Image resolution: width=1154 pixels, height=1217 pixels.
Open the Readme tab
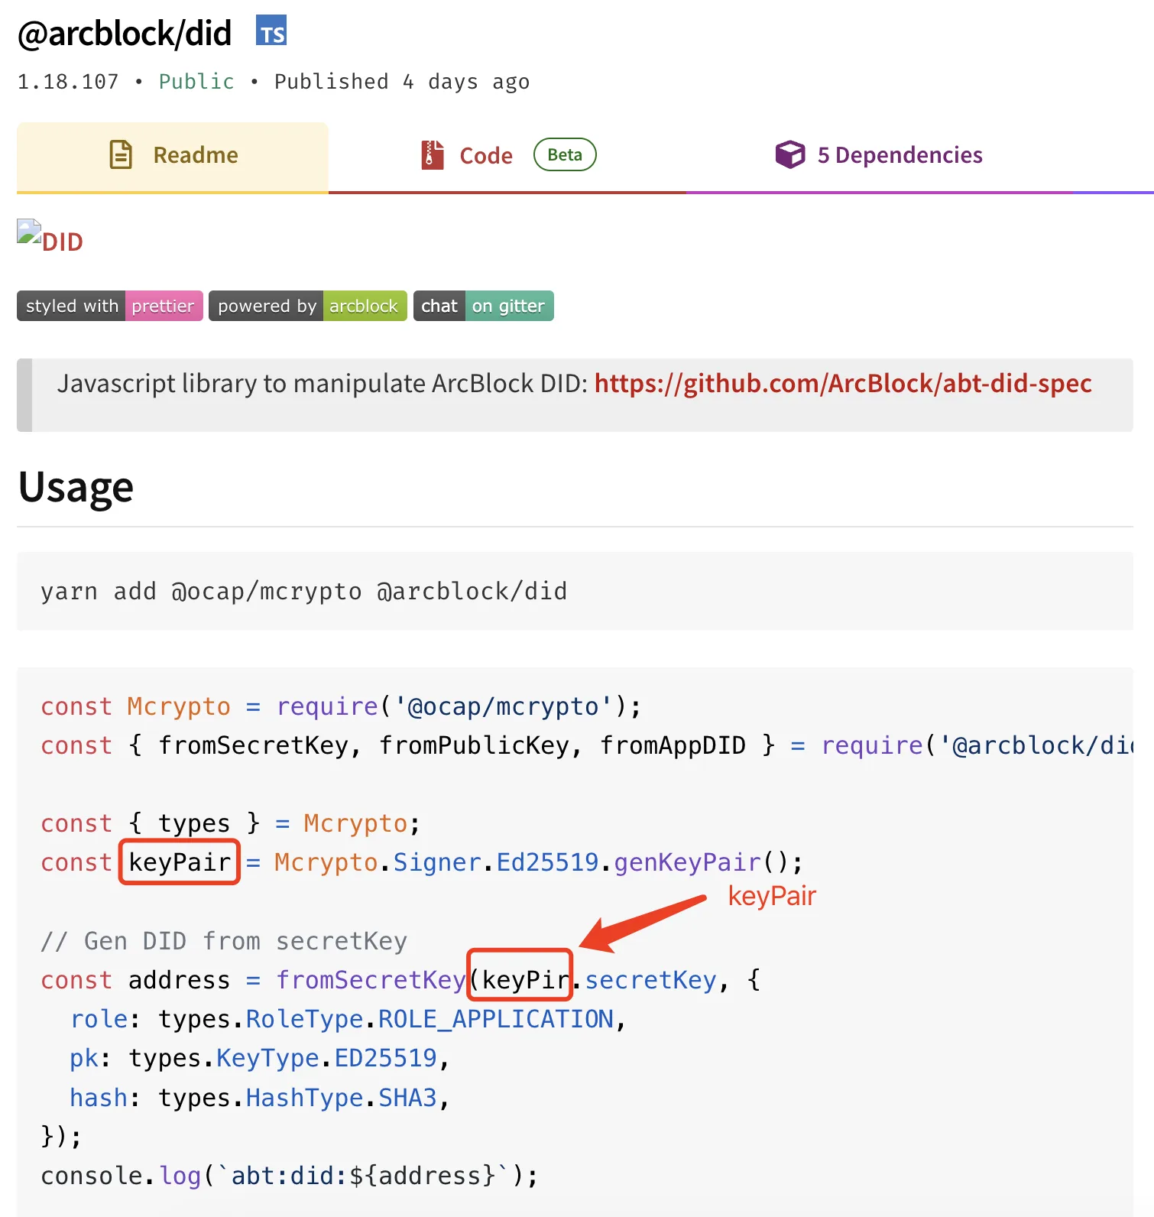tap(173, 156)
